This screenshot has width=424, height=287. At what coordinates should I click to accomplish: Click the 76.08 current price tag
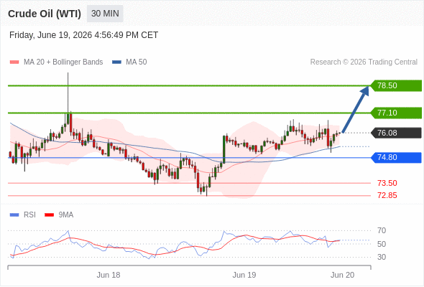[396, 133]
